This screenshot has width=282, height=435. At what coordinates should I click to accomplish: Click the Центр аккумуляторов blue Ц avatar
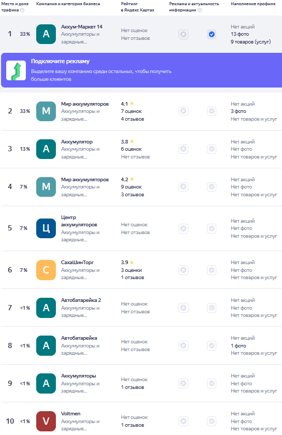point(46,228)
